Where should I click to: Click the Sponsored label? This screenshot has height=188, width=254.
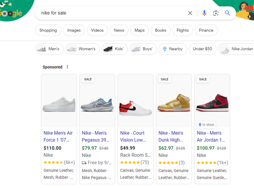coord(52,67)
